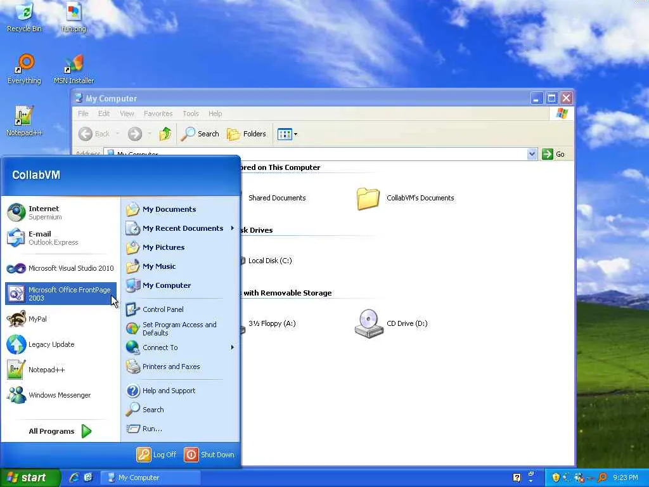Image resolution: width=649 pixels, height=487 pixels.
Task: Open the Back history dropdown arrow
Action: coord(117,134)
